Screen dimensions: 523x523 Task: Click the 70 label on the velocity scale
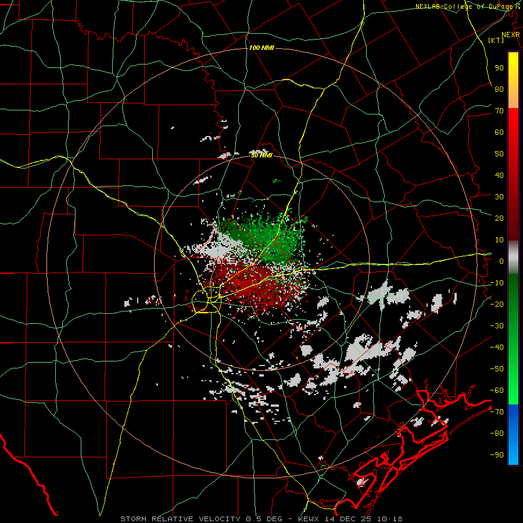pos(499,111)
